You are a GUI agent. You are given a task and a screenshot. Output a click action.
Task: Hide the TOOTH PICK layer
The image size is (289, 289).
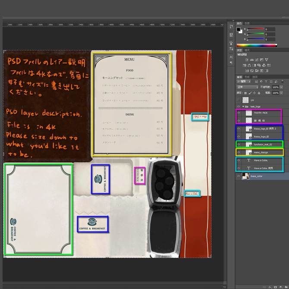pyautogui.click(x=238, y=113)
